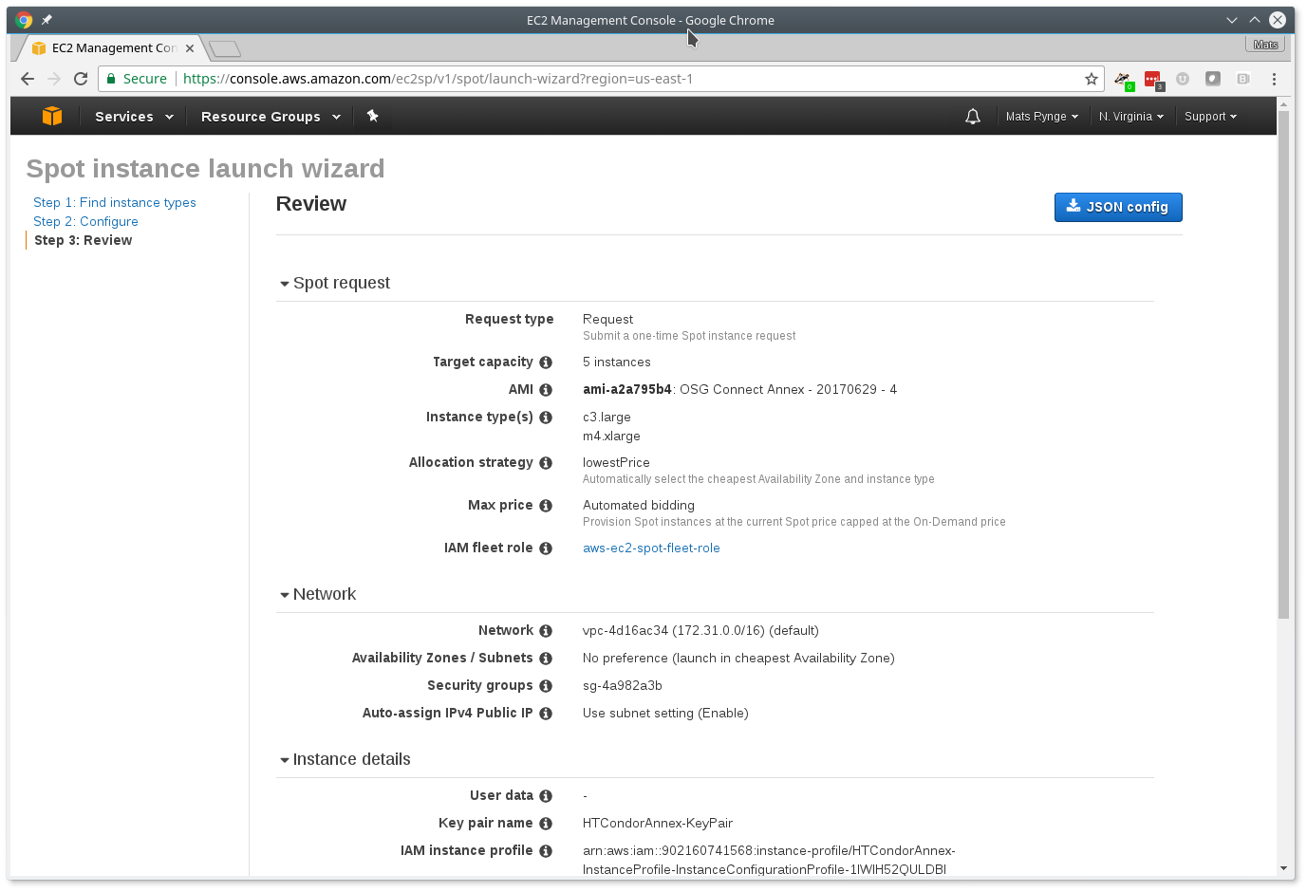Open the N. Virginia region selector
The image size is (1307, 892).
point(1131,117)
